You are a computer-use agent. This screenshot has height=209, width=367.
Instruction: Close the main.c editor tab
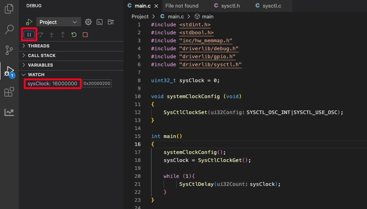coord(156,6)
